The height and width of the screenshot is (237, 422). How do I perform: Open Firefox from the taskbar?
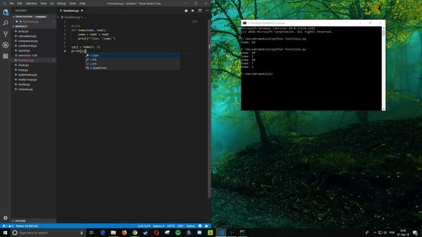[124, 232]
